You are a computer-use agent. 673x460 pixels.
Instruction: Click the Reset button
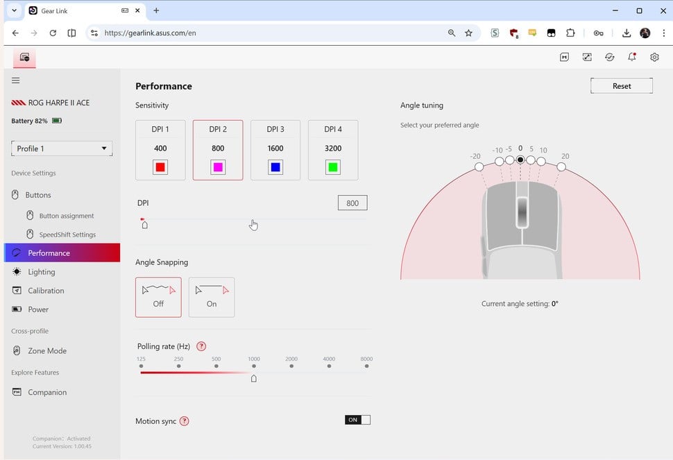[622, 86]
